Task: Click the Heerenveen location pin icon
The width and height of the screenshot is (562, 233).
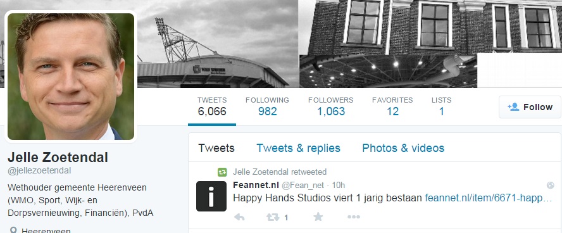Action: click(13, 230)
